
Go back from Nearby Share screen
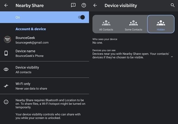tap(6, 5)
